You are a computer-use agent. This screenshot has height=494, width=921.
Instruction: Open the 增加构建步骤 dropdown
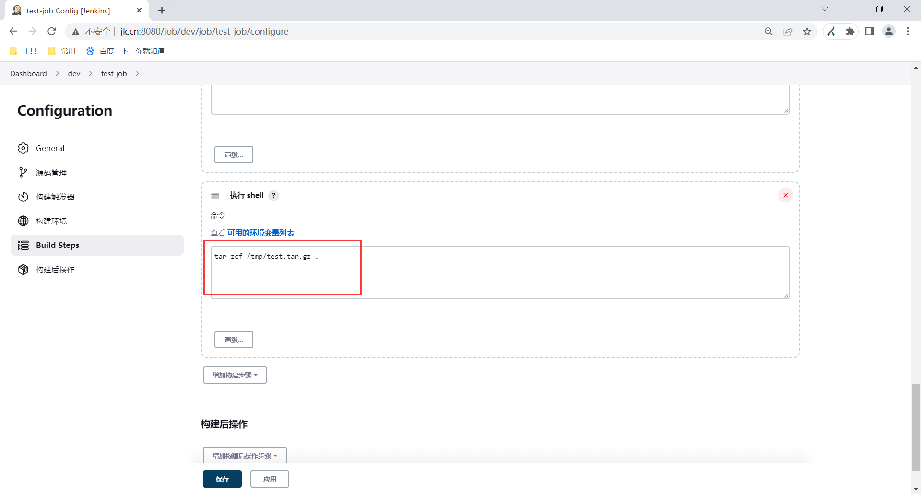click(235, 375)
